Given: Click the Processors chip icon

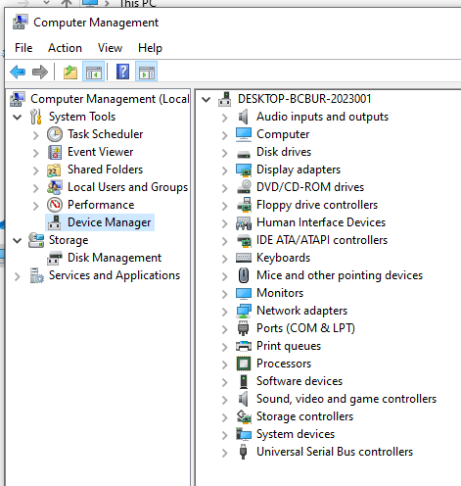Looking at the screenshot, I should (x=244, y=364).
